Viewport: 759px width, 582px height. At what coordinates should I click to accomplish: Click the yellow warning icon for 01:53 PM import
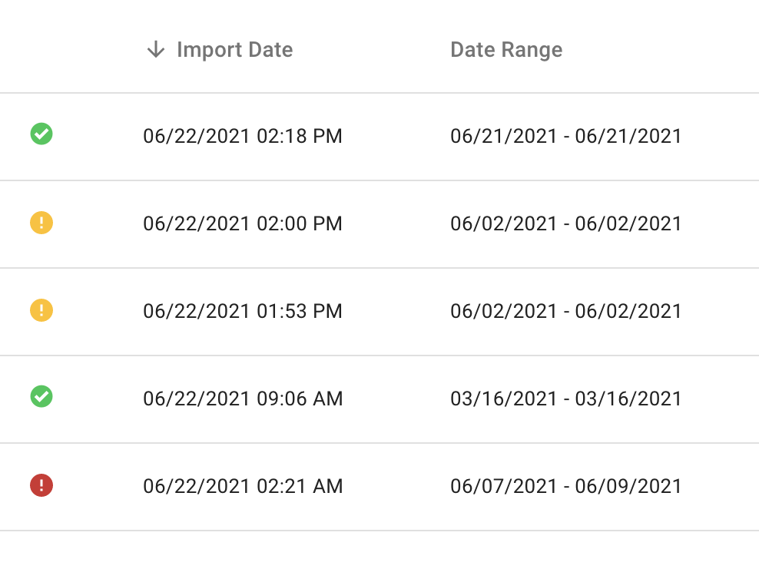(41, 311)
